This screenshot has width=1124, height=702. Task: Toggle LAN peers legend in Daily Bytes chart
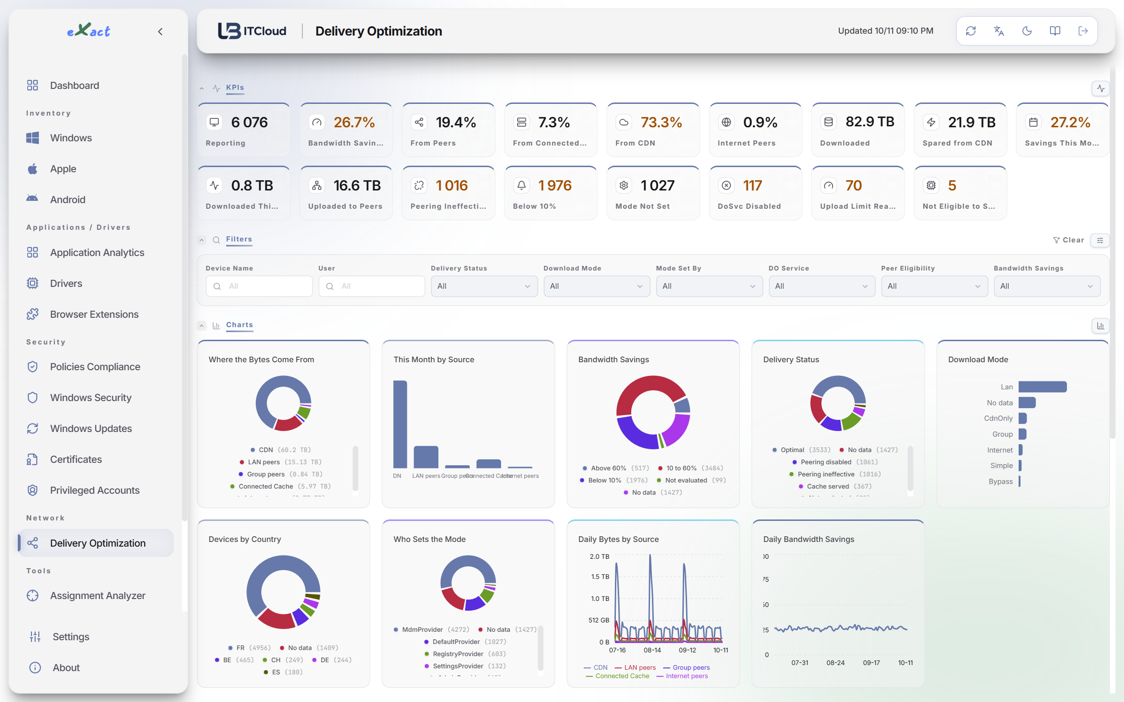click(x=635, y=667)
